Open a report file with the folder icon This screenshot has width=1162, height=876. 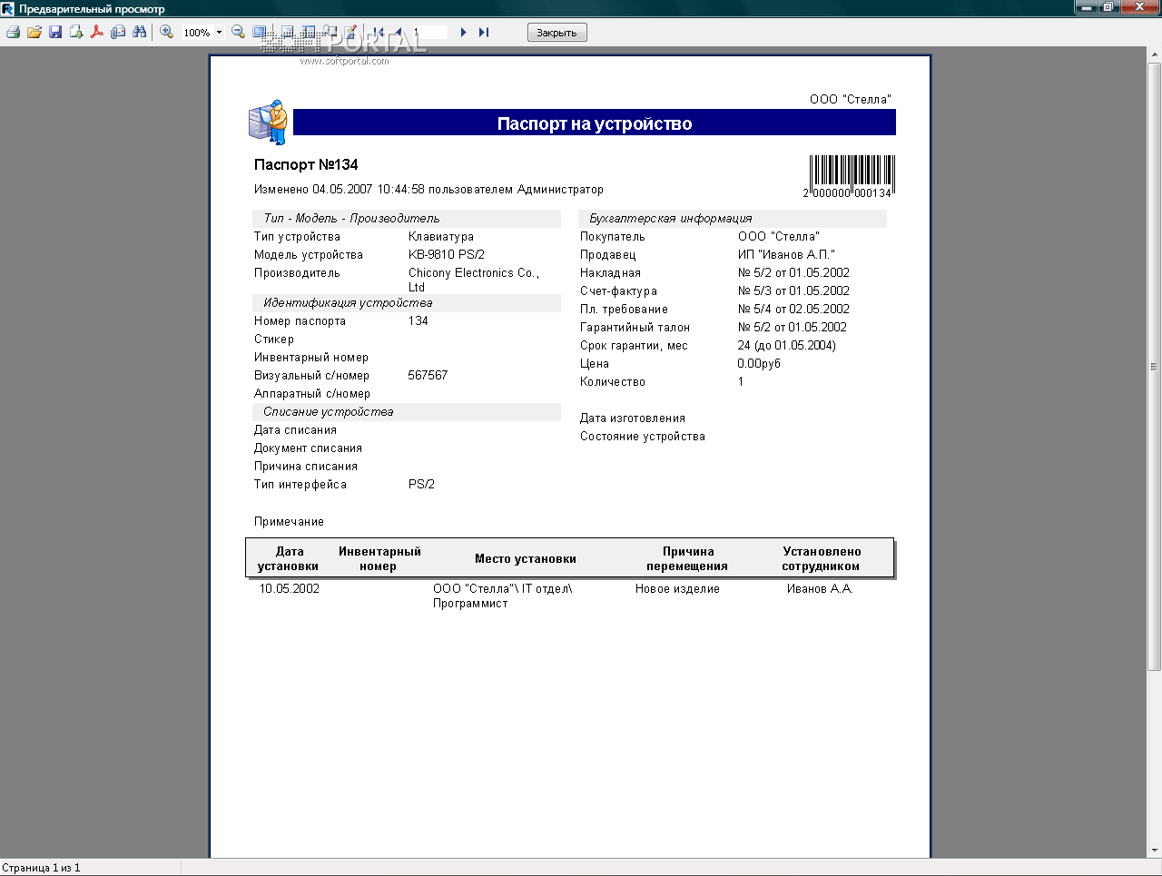pos(34,32)
